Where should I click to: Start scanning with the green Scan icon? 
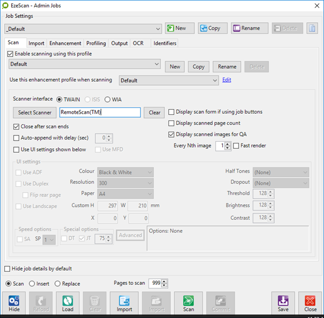[188, 303]
